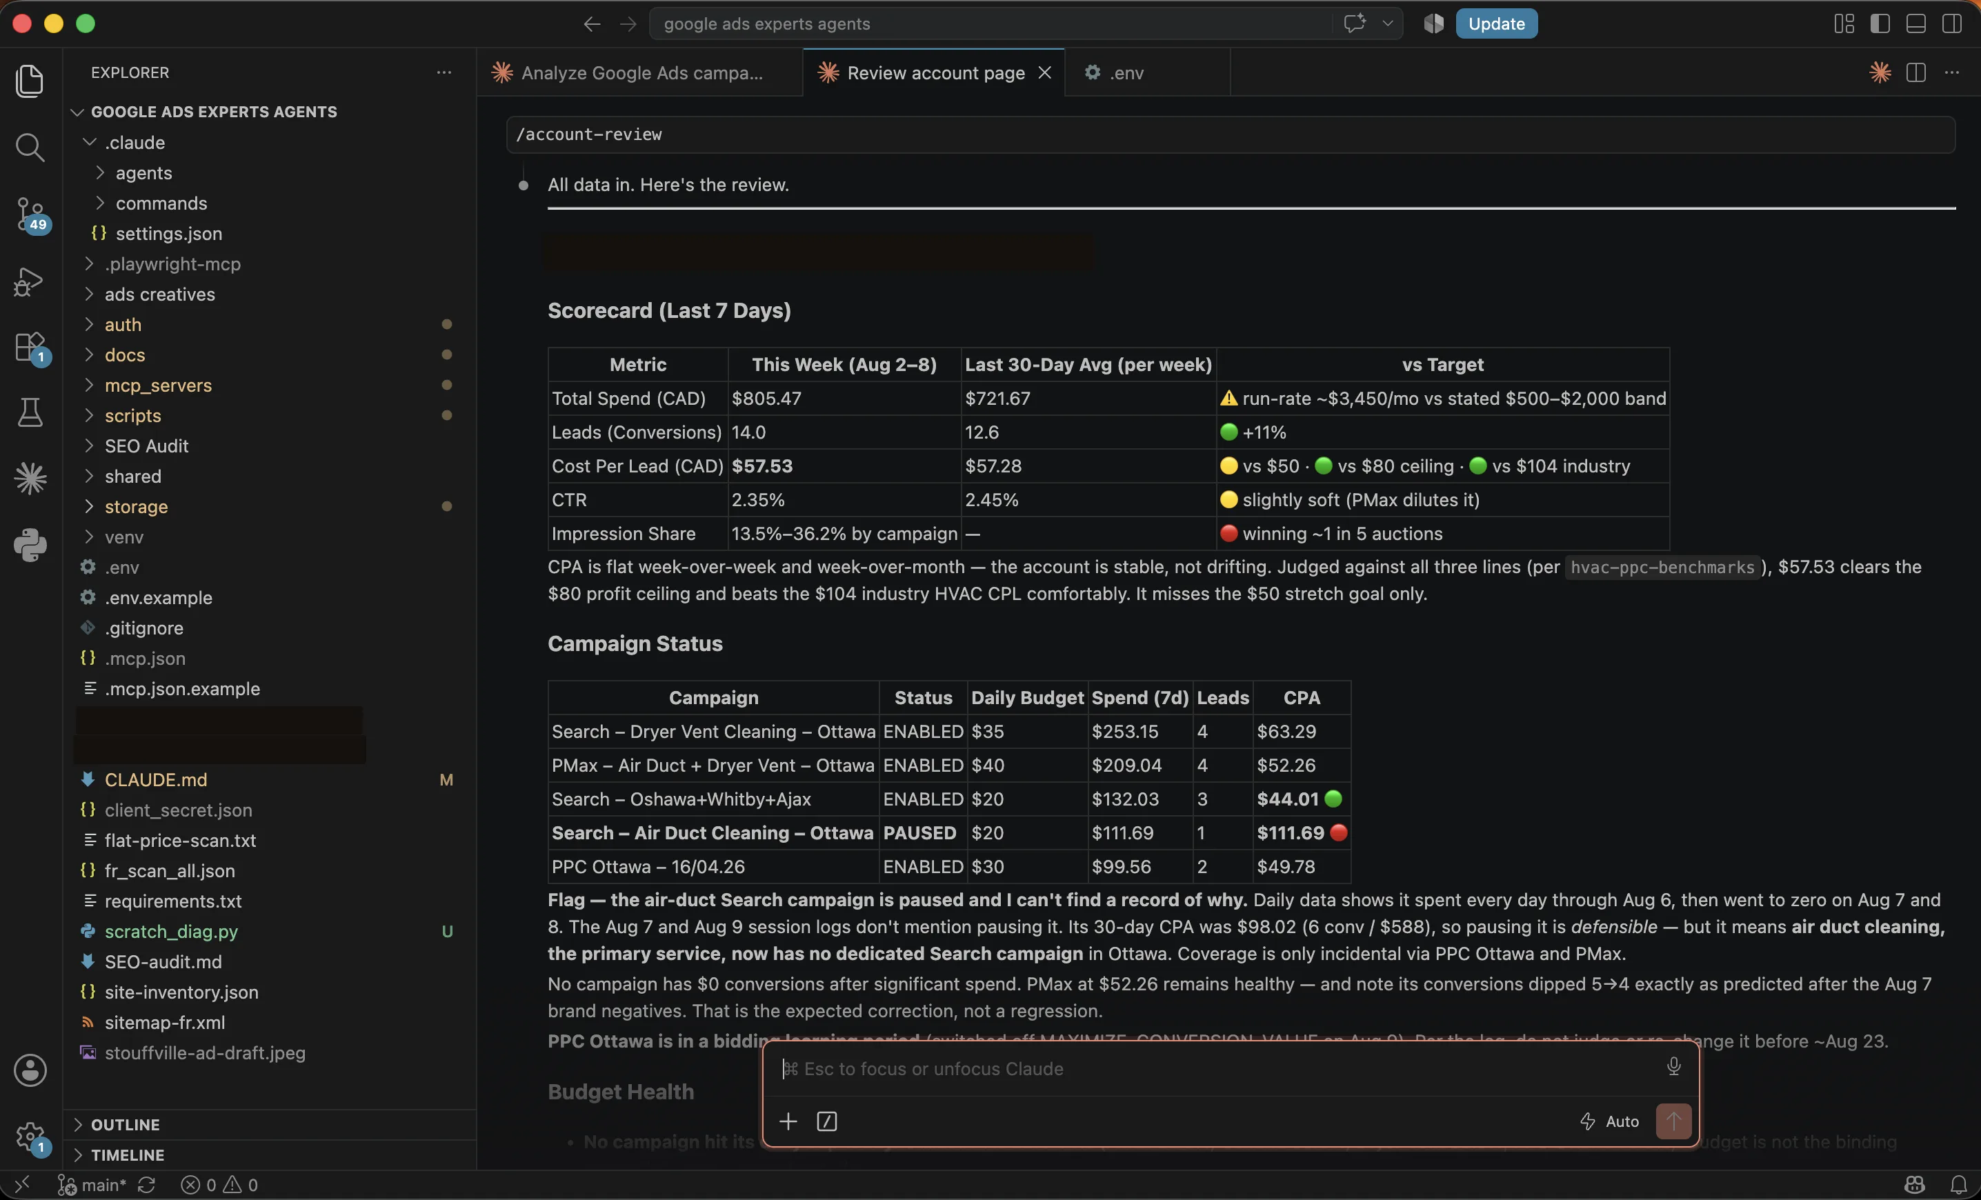The width and height of the screenshot is (1981, 1200).
Task: Switch the Auto mode in chat input
Action: (x=1610, y=1121)
